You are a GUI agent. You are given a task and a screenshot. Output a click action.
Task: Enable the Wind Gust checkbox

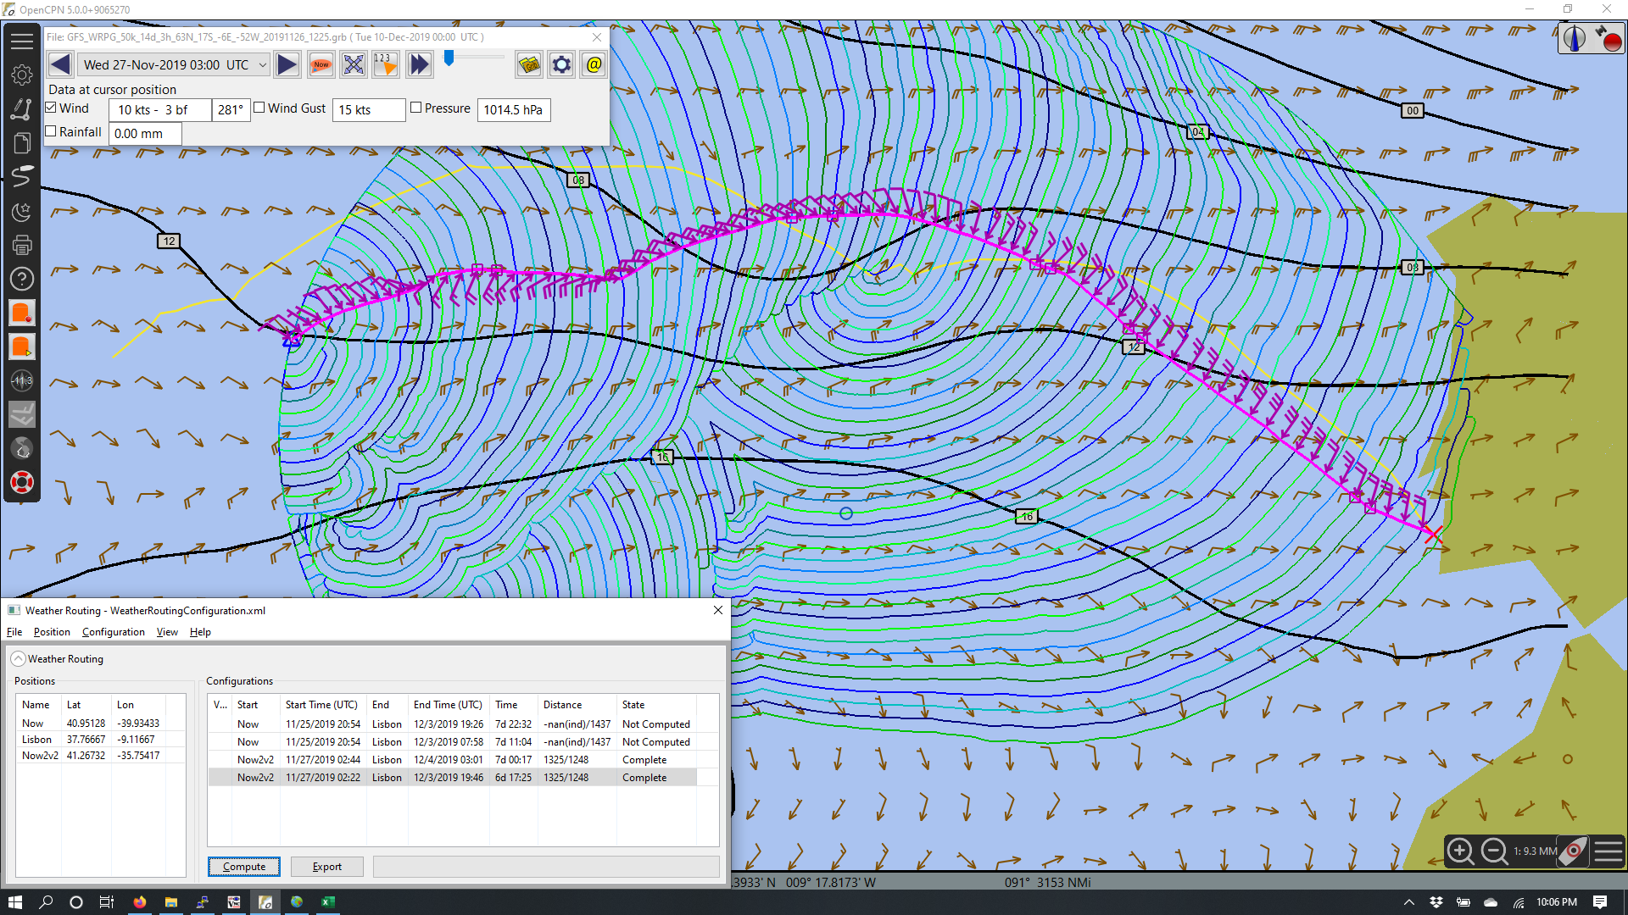tap(259, 108)
